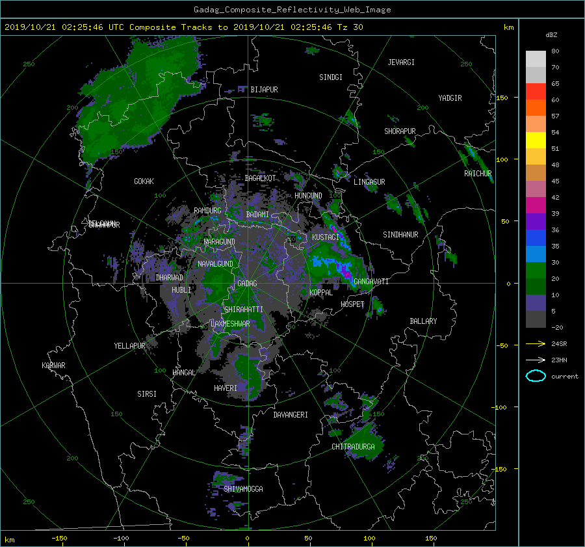Click the yellow 24SR arrow legend icon
585x547 pixels.
(536, 343)
